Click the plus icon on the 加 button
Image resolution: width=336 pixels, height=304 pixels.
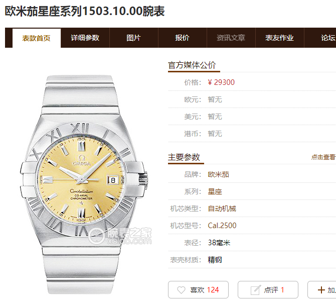(321, 290)
